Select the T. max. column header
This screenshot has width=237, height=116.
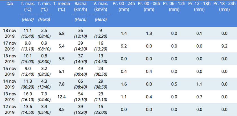tap(28, 7)
